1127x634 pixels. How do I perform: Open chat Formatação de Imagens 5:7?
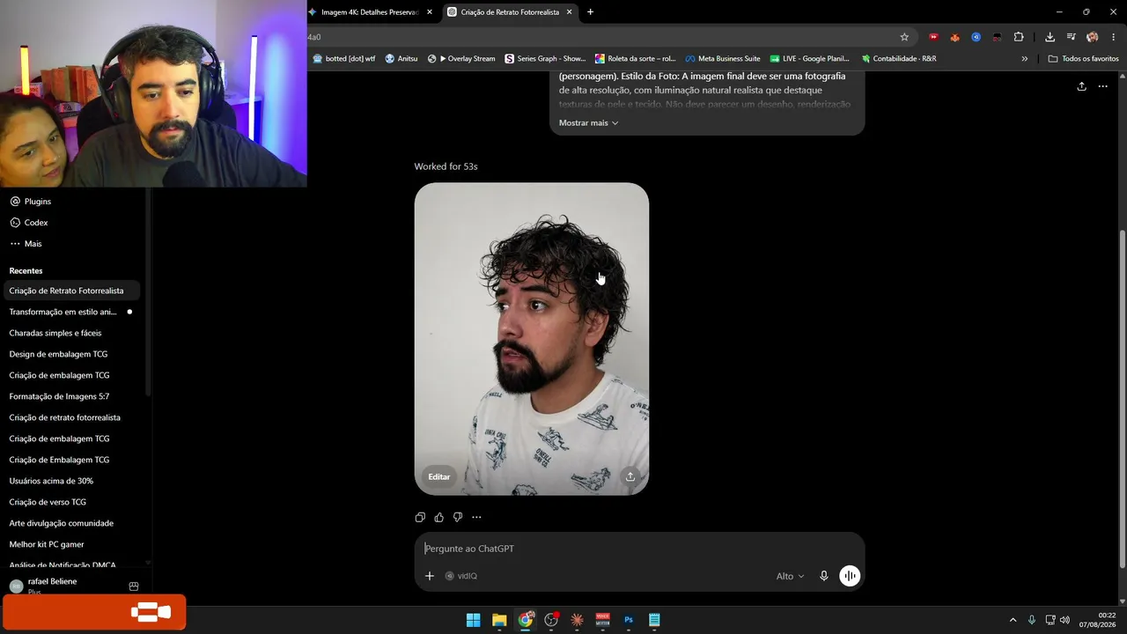(71, 396)
